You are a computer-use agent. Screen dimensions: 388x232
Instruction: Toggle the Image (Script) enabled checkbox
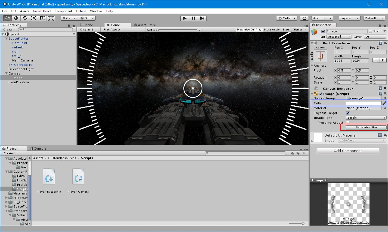[x=321, y=94]
